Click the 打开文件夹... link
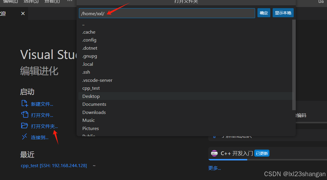The width and height of the screenshot is (327, 180). (44, 126)
